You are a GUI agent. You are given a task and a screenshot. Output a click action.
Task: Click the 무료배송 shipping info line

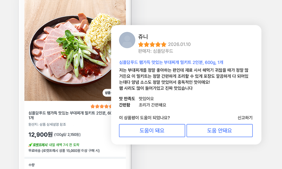(64, 150)
